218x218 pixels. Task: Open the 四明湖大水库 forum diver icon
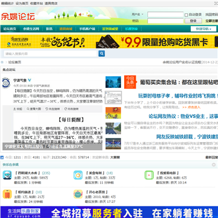7,175
